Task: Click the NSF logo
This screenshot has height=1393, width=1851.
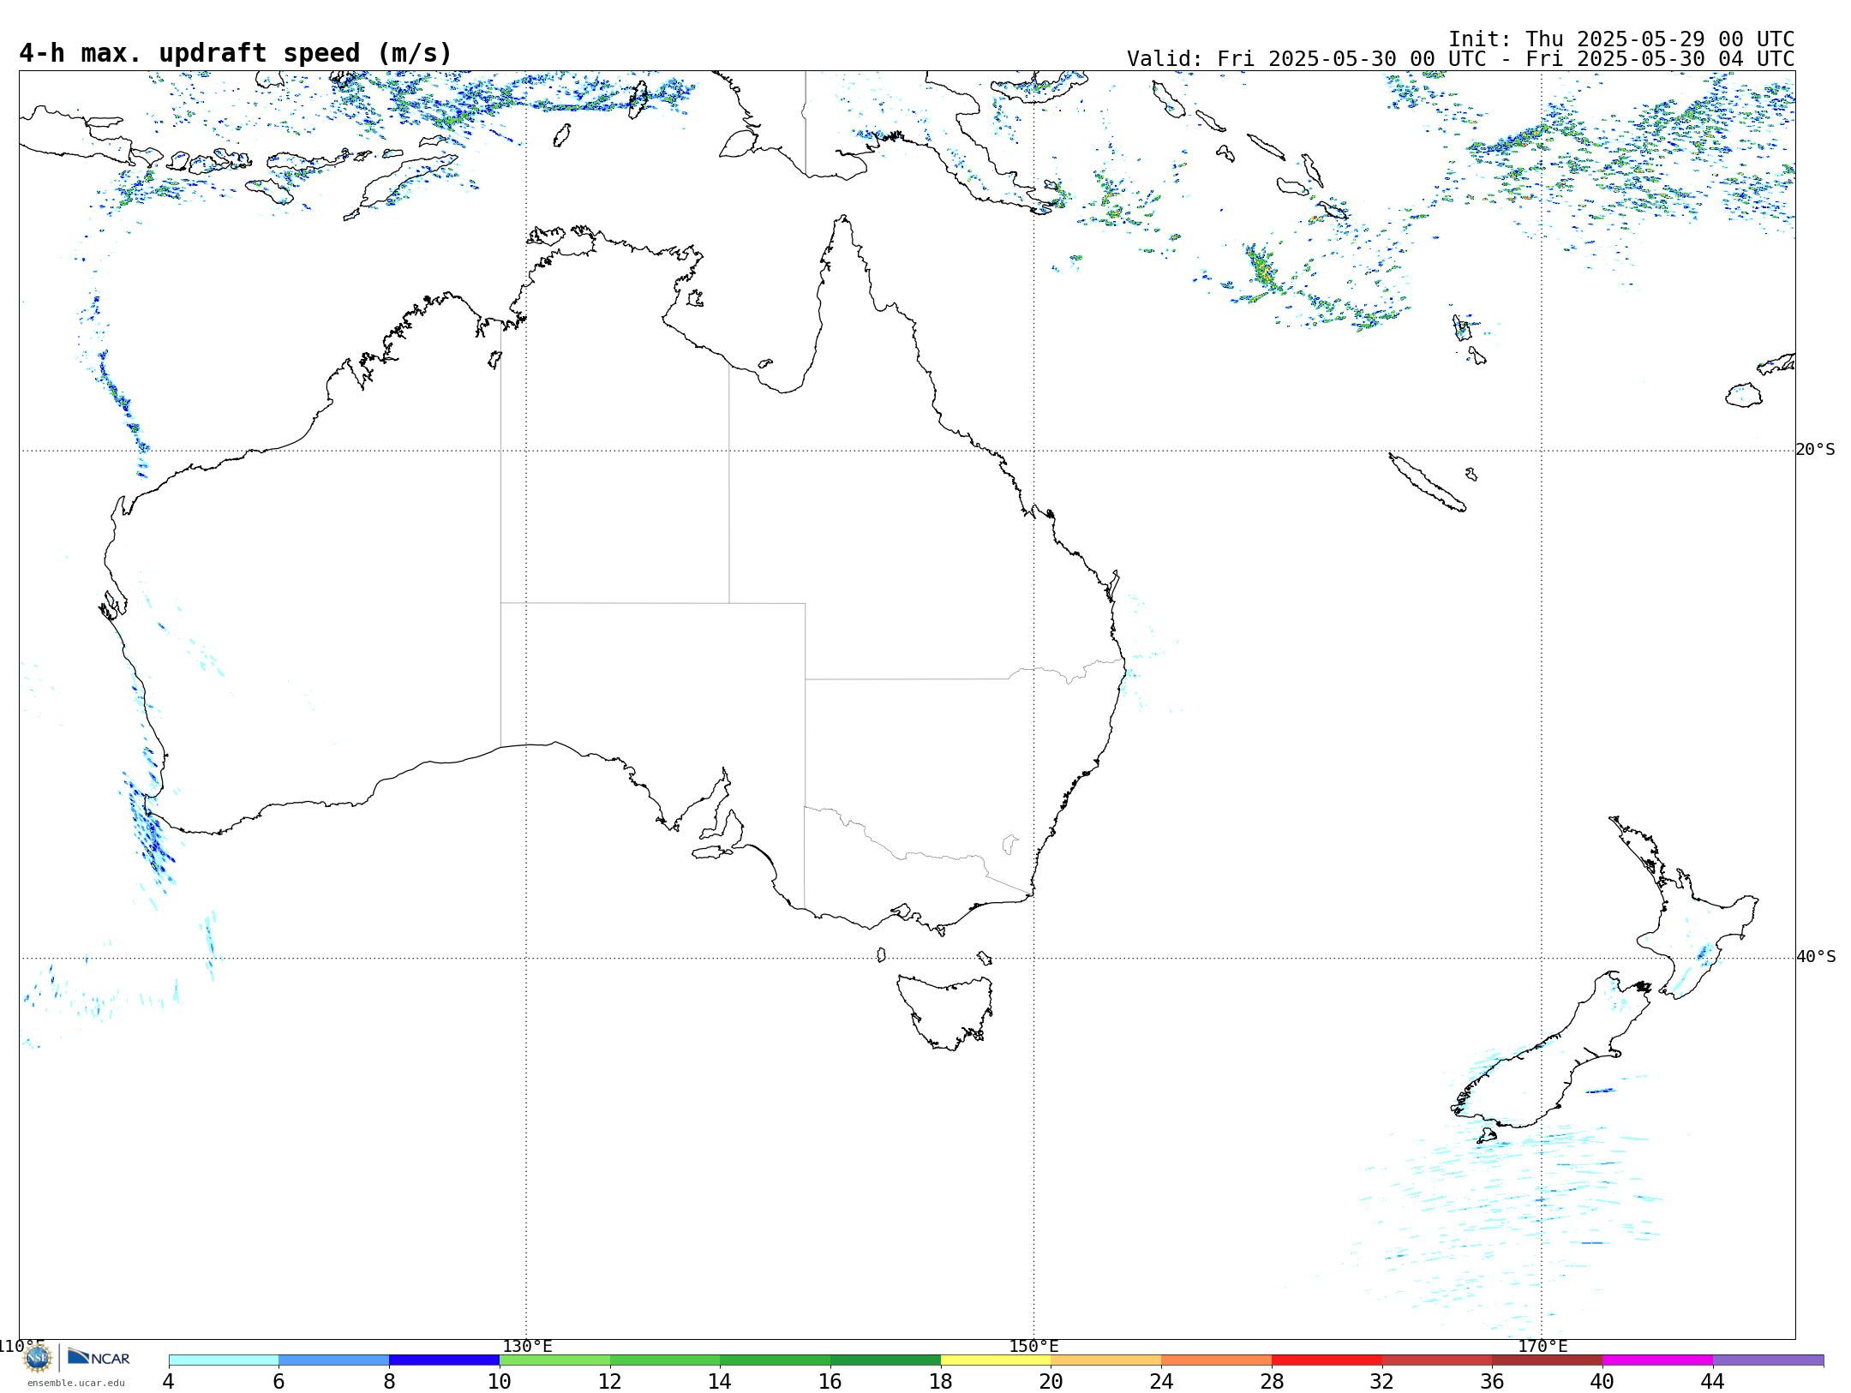Action: point(38,1358)
